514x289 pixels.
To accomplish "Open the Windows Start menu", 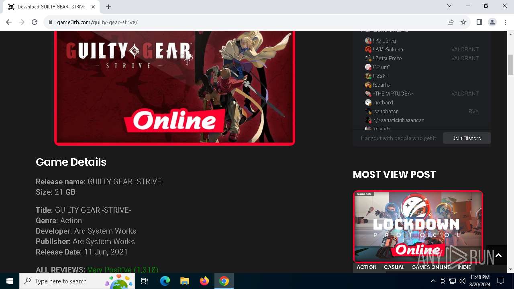I will [10, 281].
